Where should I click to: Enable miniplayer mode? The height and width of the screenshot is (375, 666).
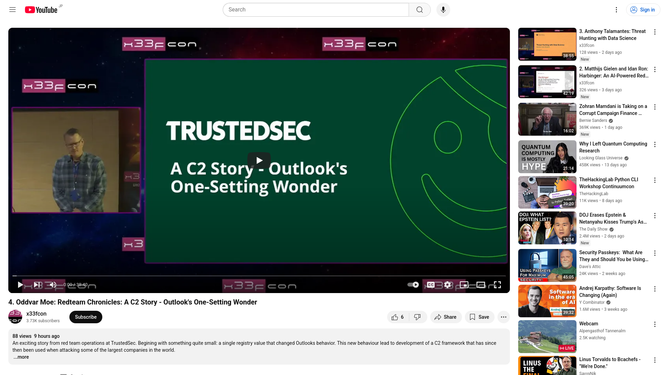[464, 285]
